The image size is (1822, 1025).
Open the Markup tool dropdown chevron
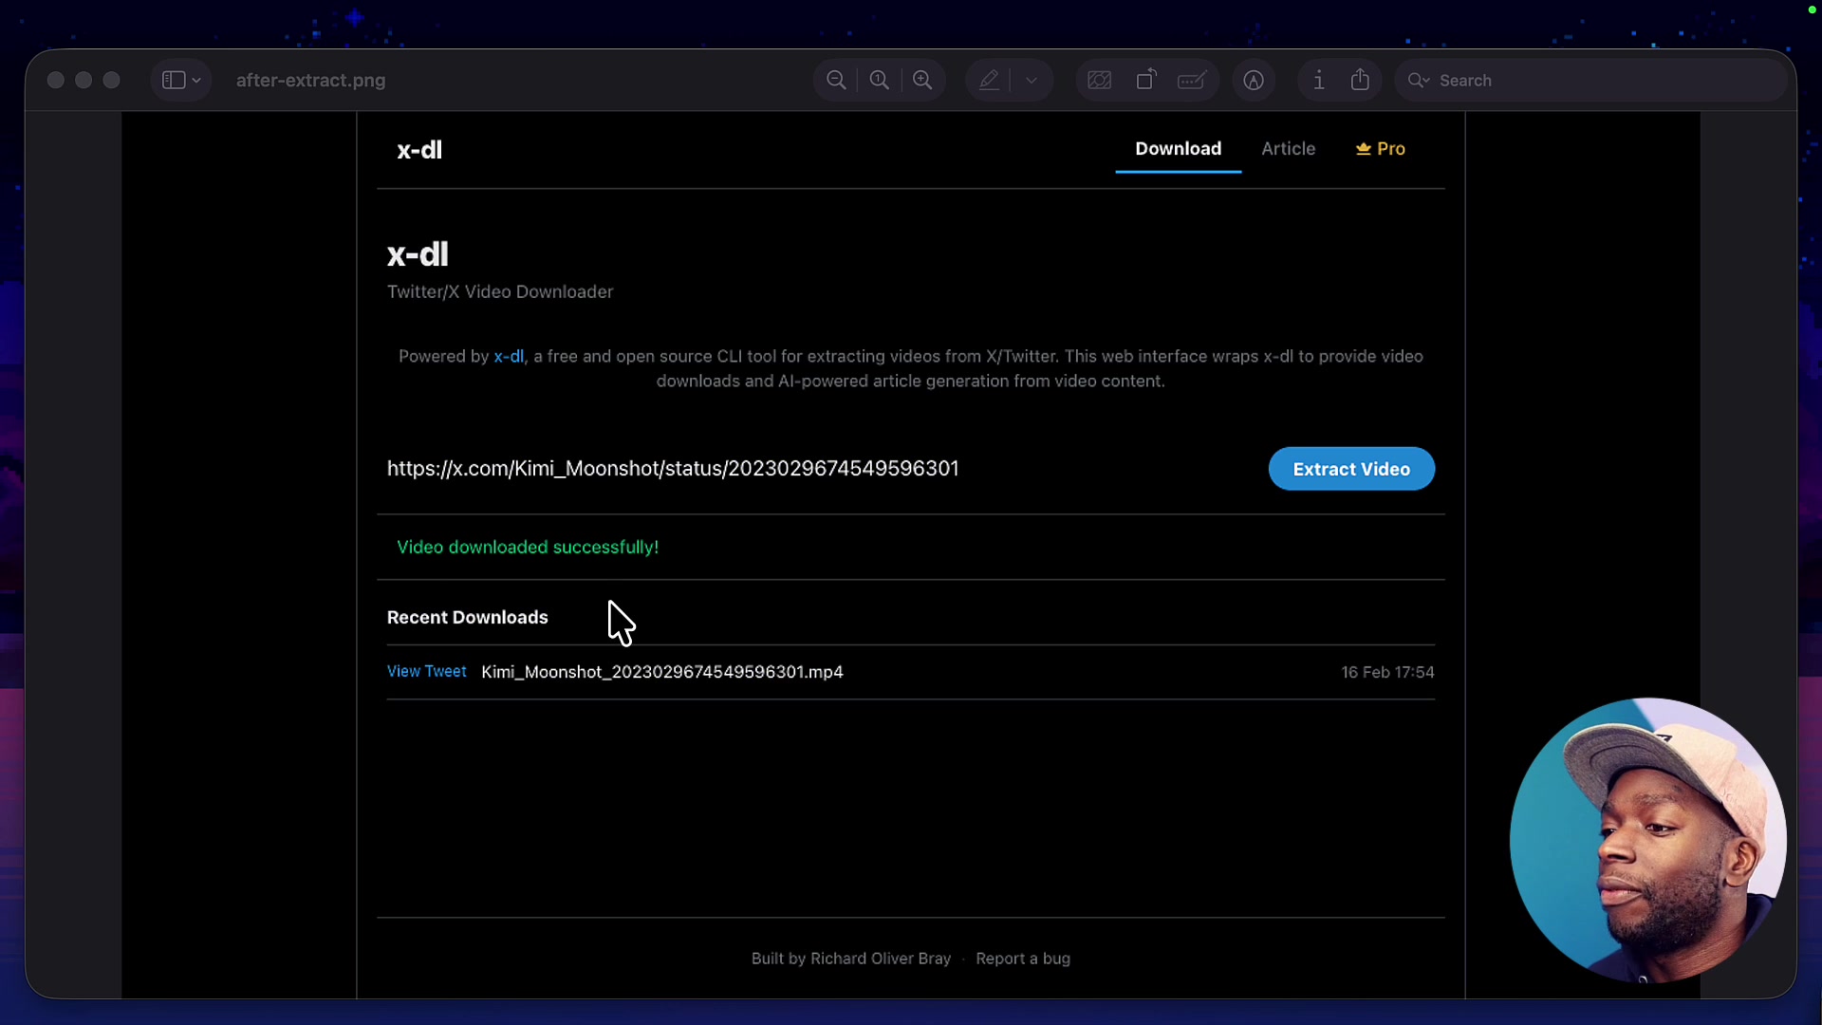click(1032, 80)
